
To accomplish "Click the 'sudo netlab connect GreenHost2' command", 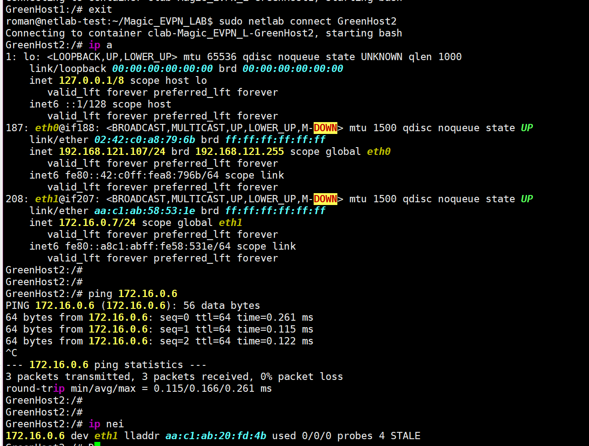I will click(307, 21).
